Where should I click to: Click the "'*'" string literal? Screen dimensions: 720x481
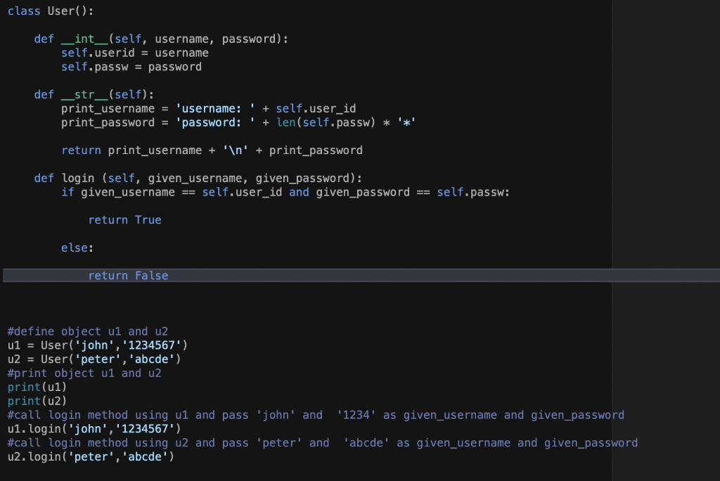coord(406,122)
